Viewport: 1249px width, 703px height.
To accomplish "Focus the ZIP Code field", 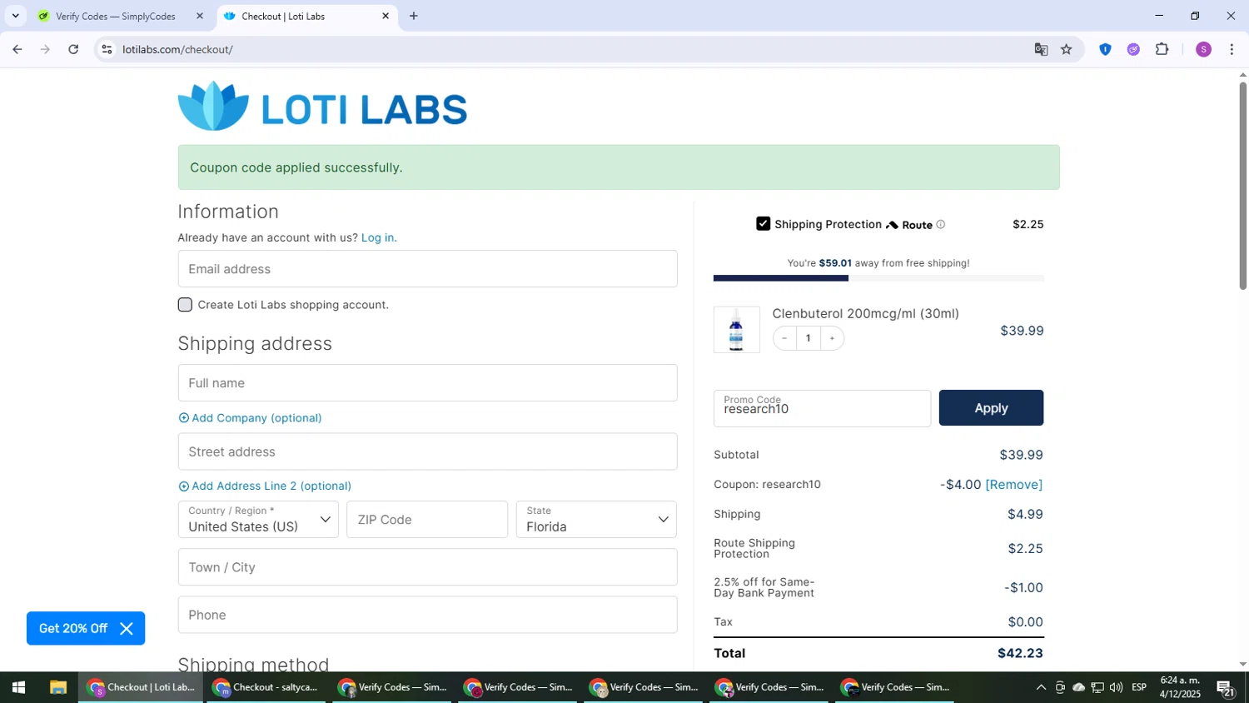I will (x=427, y=520).
